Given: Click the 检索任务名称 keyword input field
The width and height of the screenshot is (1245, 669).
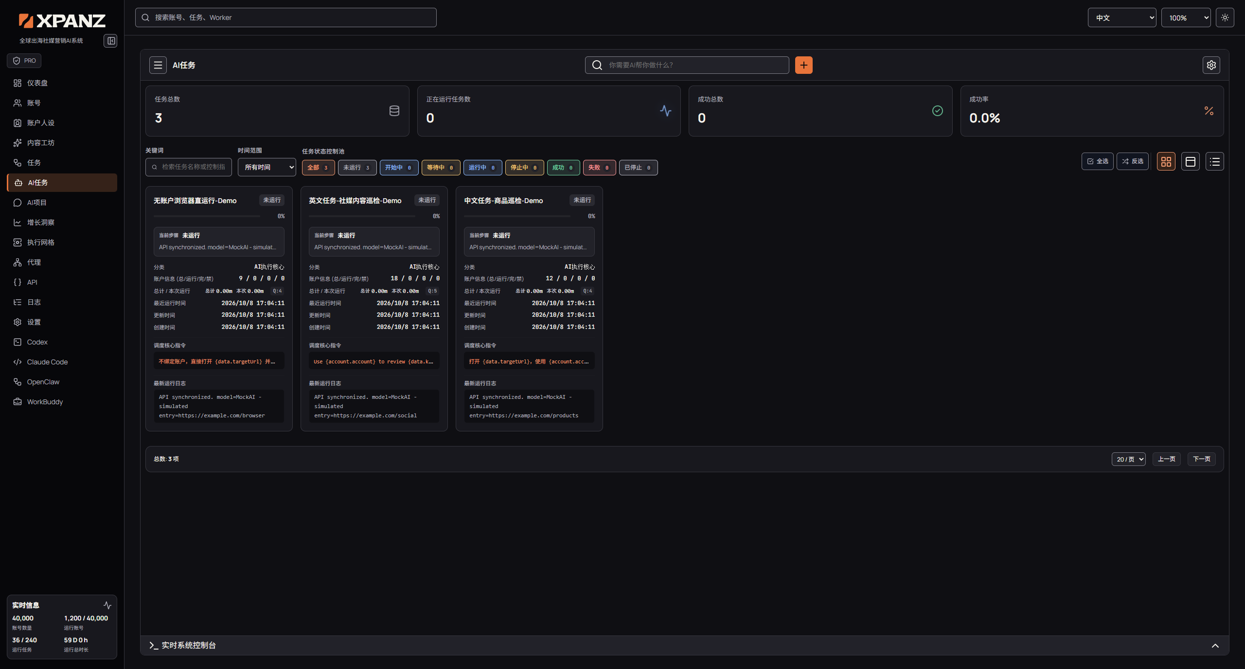Looking at the screenshot, I should pos(189,167).
